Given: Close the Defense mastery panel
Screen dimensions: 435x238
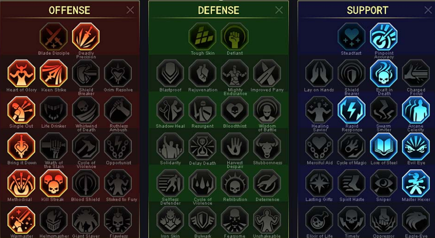Looking at the screenshot, I should (x=279, y=10).
